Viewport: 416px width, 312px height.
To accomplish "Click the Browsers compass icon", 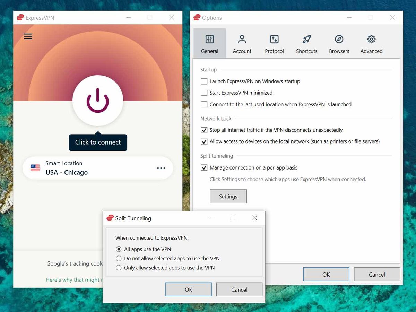I will (339, 40).
